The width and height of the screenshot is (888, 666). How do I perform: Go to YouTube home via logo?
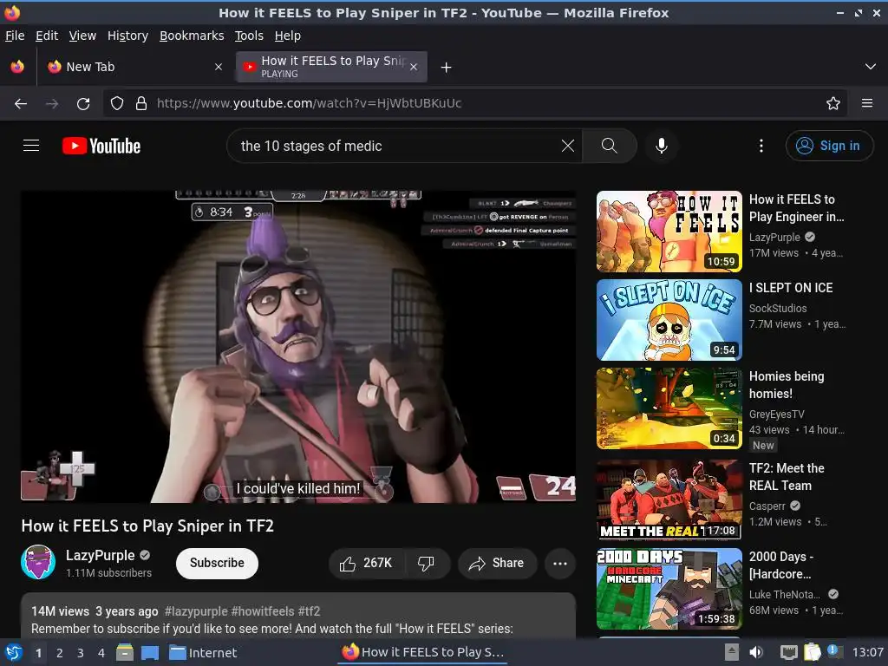pyautogui.click(x=101, y=146)
